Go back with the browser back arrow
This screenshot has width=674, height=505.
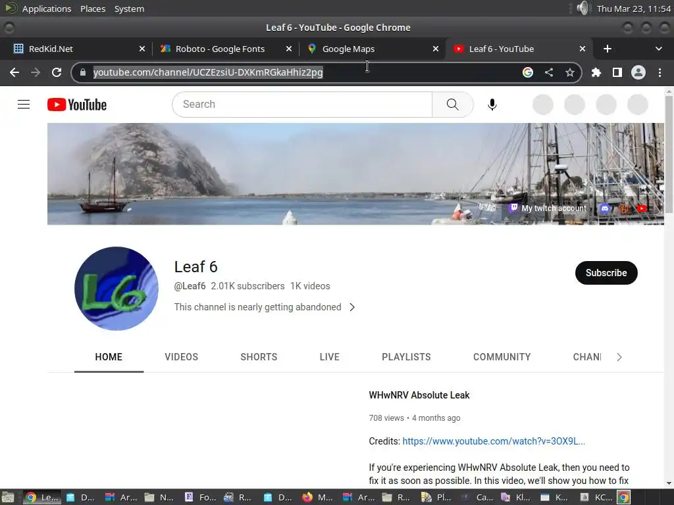(14, 72)
